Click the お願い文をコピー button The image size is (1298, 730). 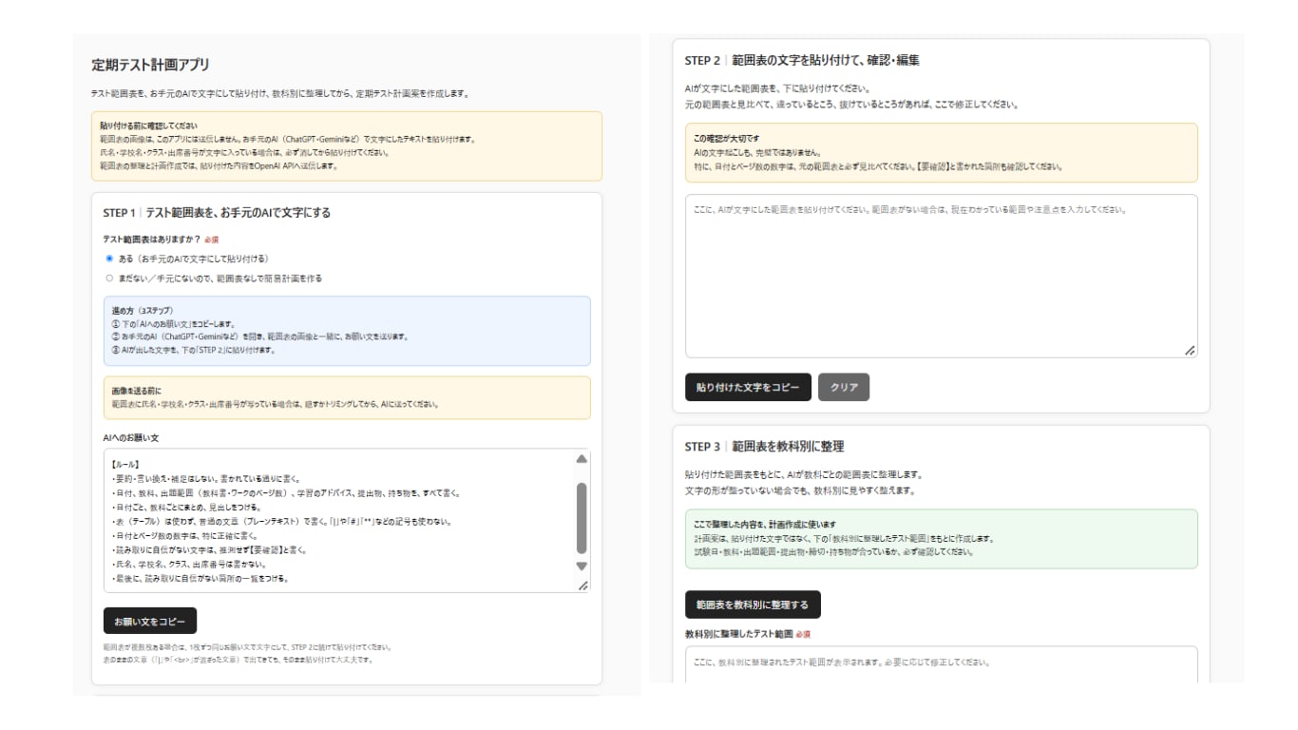click(150, 621)
